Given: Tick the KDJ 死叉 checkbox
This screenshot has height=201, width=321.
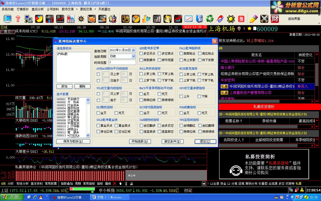Looking at the screenshot, I should click(x=116, y=113).
